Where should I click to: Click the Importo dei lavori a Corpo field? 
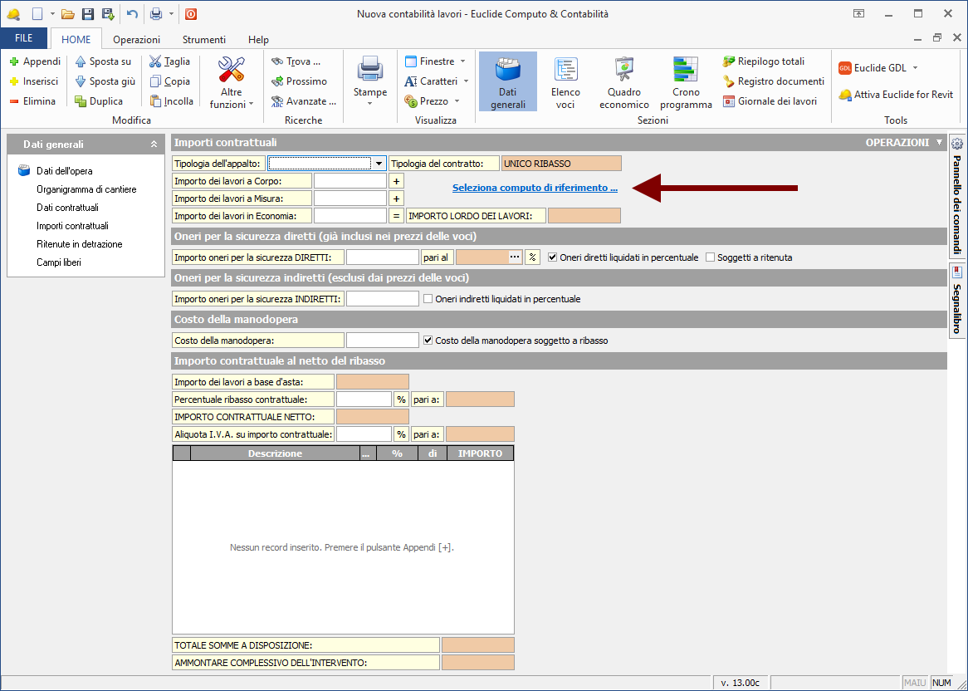(350, 181)
